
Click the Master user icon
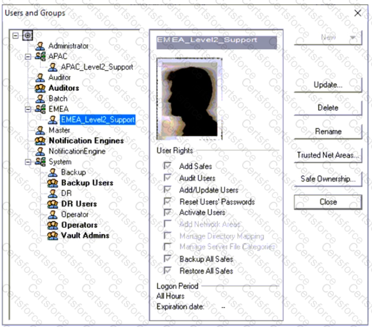tap(41, 130)
